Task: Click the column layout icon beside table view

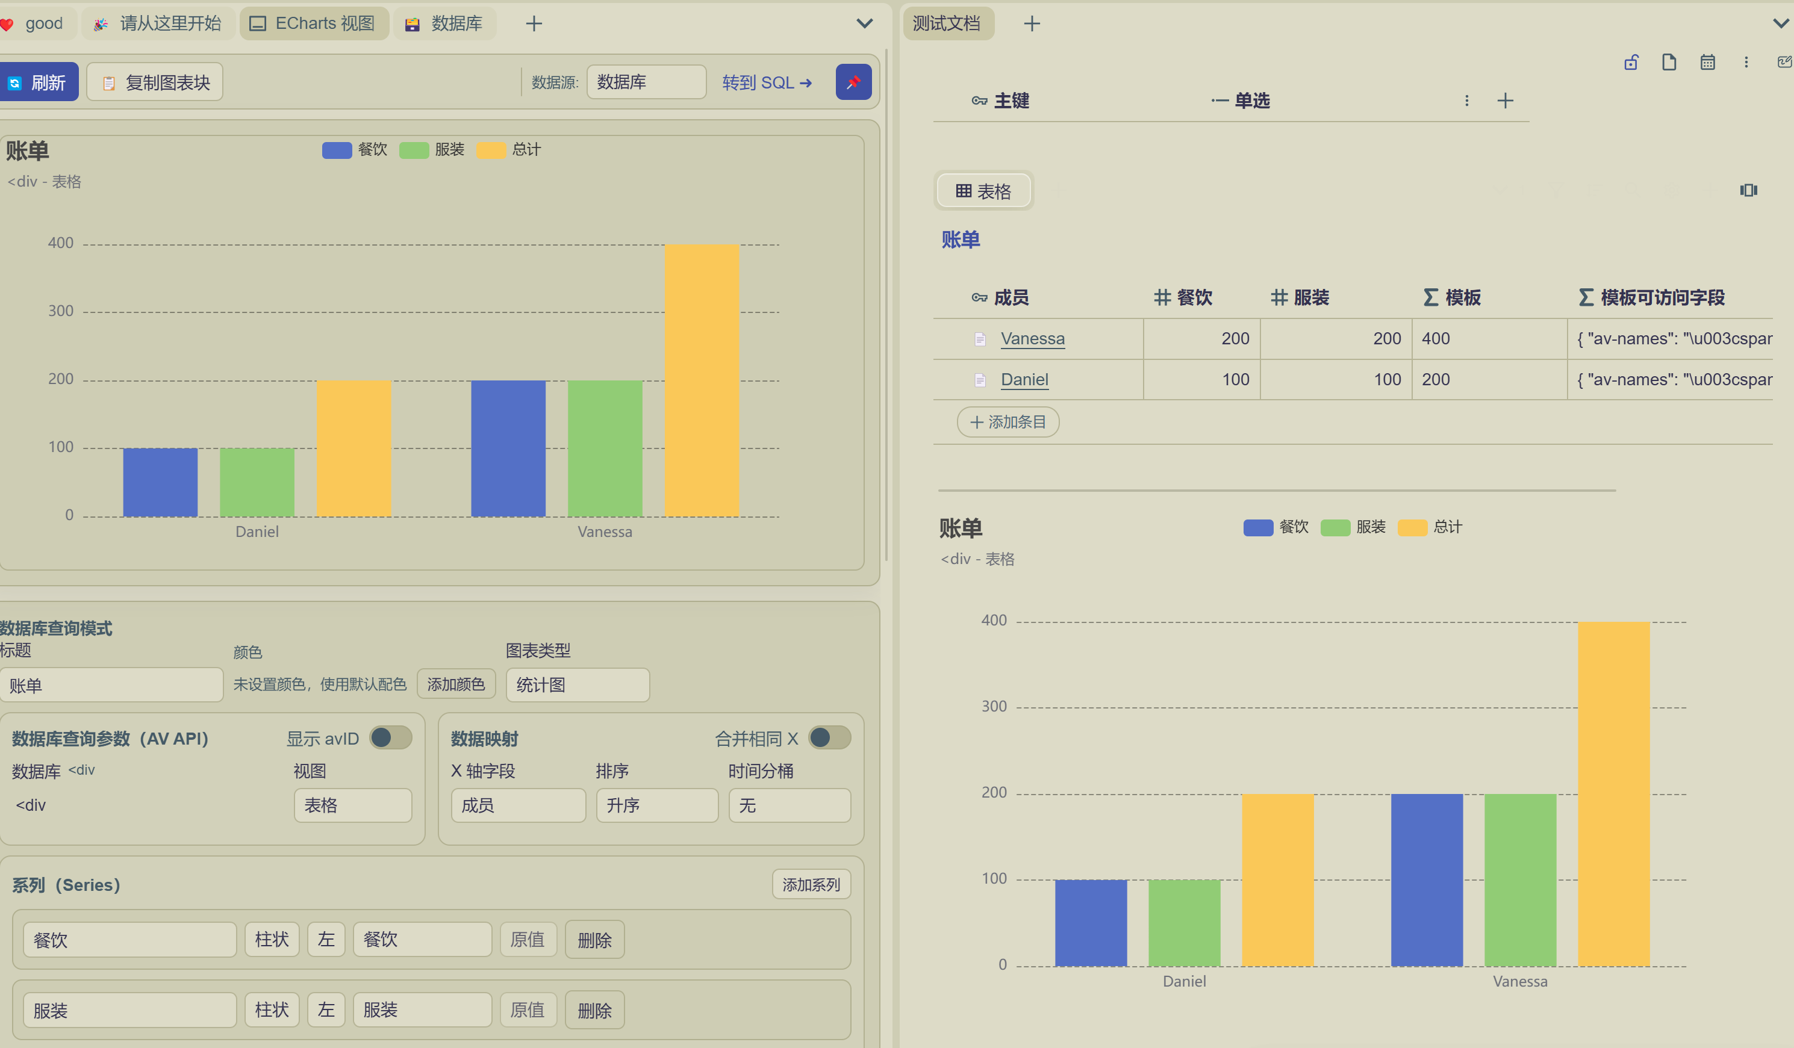Action: click(1748, 190)
